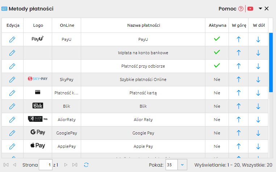The width and height of the screenshot is (276, 172).
Task: Toggle active status for Płatność przy odbiorze
Action: (217, 66)
